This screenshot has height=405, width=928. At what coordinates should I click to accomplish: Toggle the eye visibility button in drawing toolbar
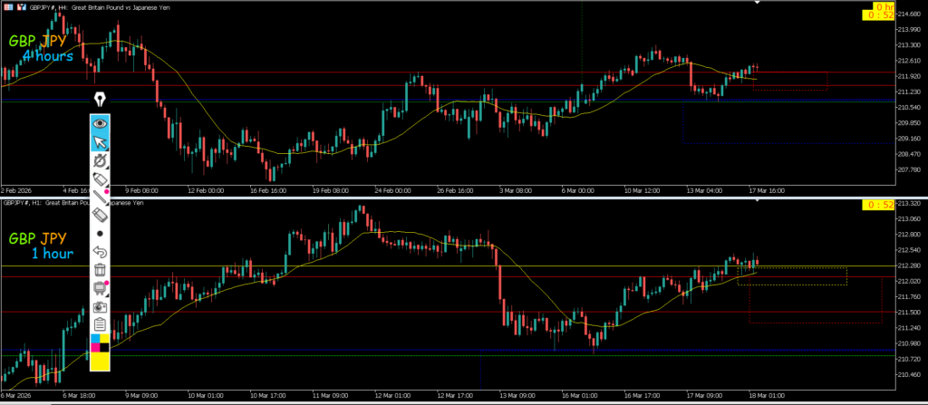tap(100, 122)
